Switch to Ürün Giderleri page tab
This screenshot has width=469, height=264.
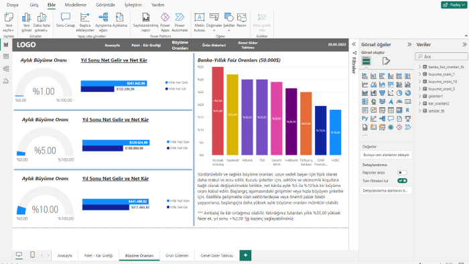[177, 256]
